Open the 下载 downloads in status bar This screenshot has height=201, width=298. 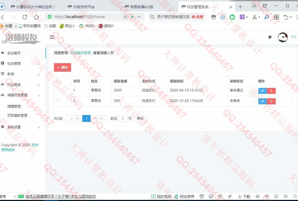(x=244, y=196)
